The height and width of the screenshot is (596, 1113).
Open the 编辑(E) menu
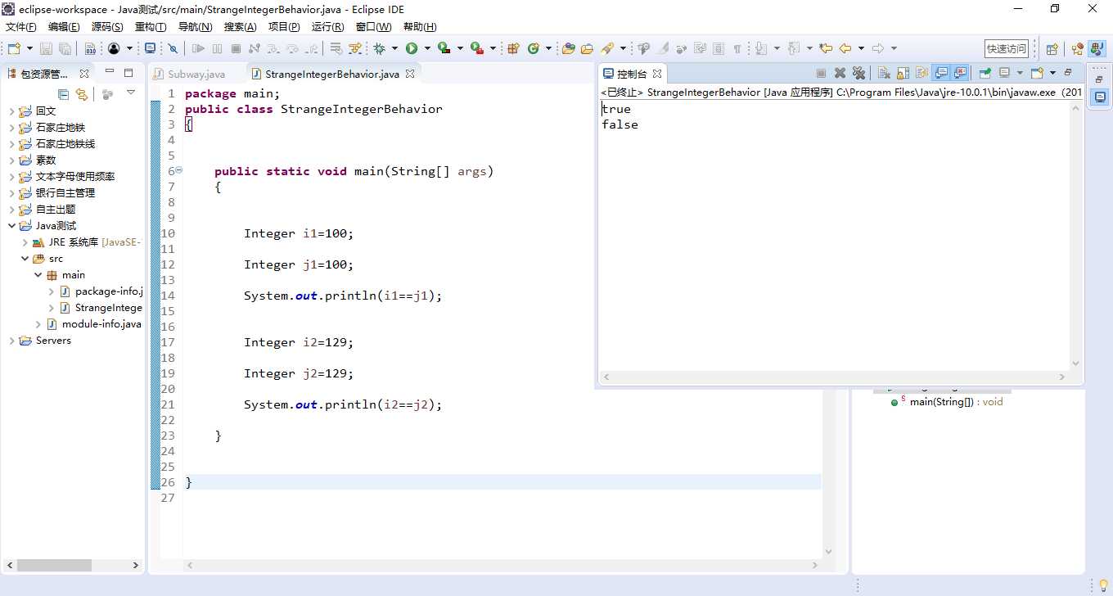[64, 27]
